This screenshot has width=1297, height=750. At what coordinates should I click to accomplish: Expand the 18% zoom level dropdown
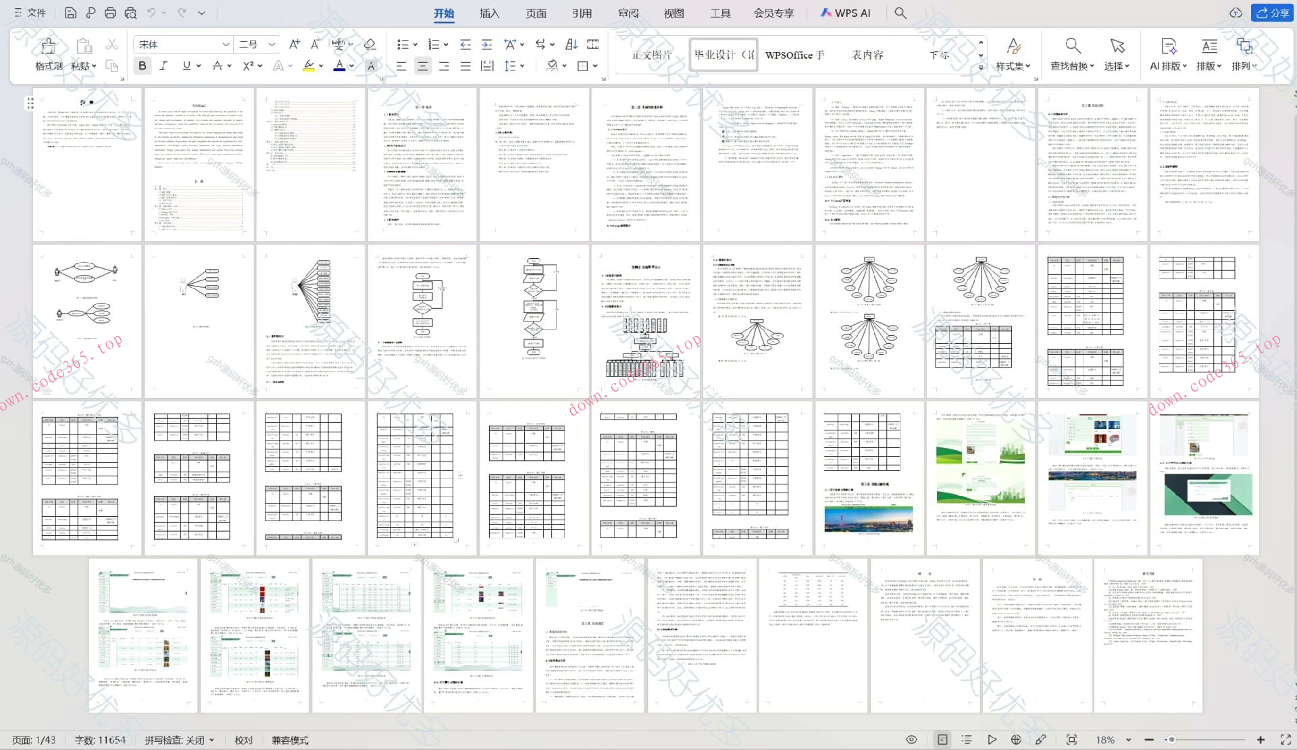point(1128,740)
